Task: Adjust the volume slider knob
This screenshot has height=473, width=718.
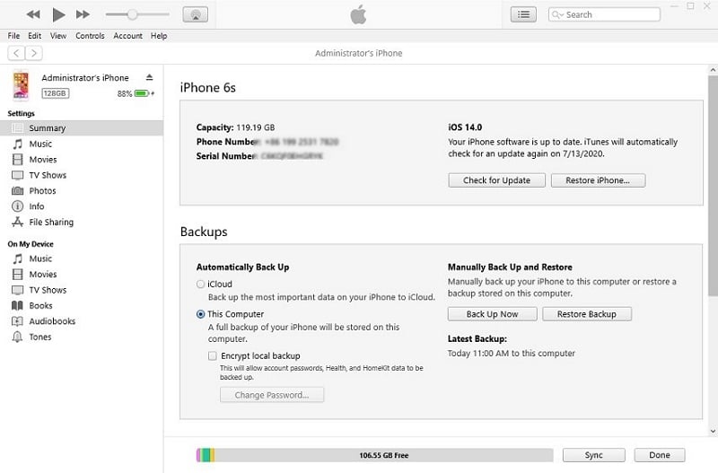Action: (133, 14)
